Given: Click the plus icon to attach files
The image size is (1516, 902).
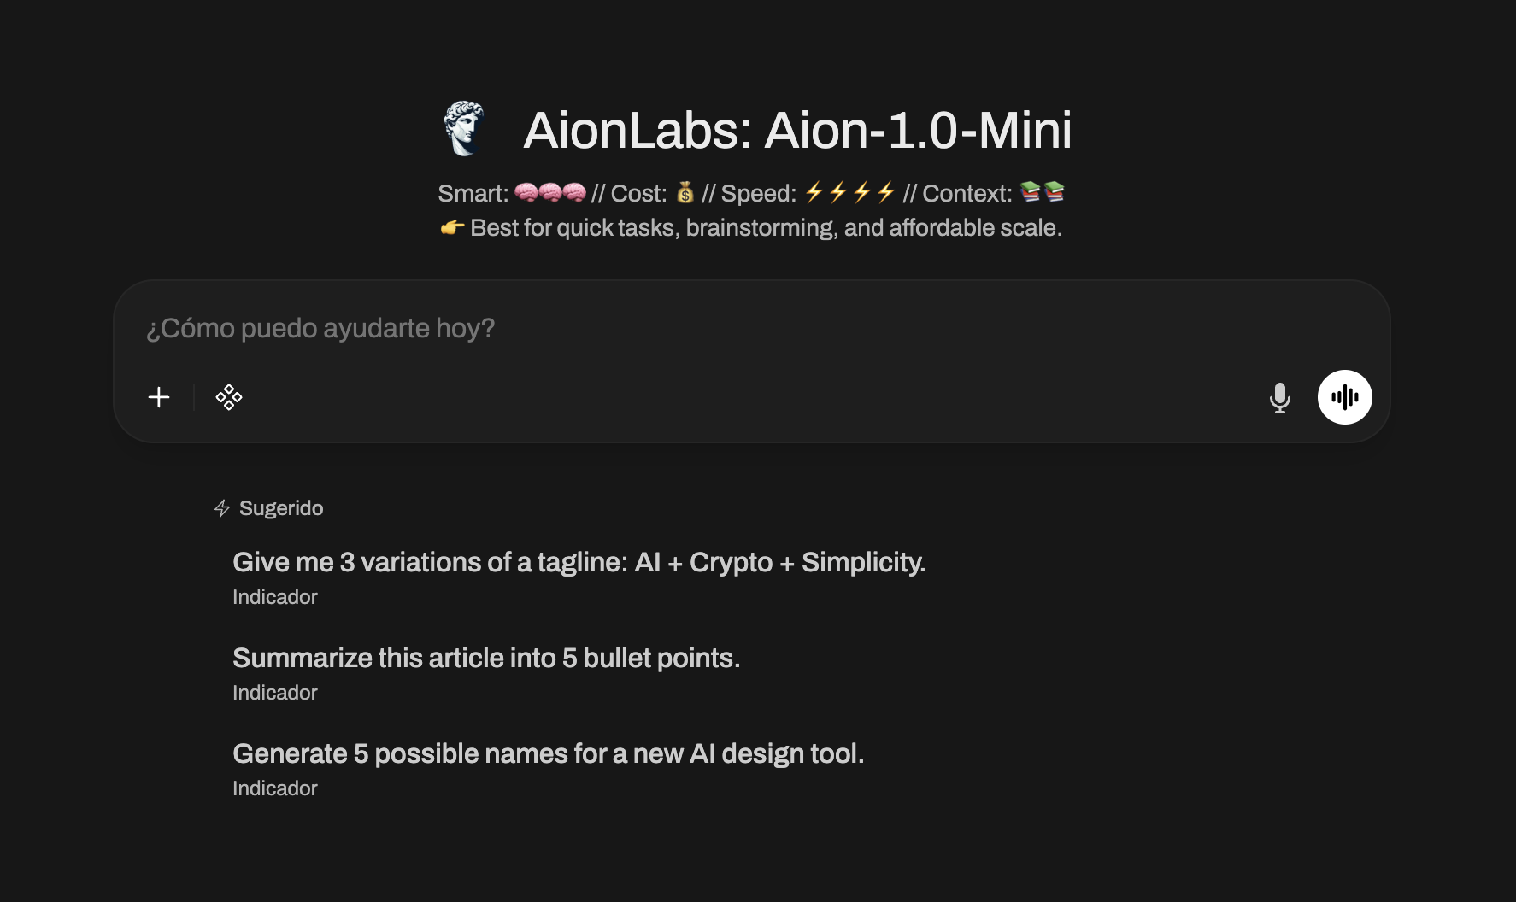Looking at the screenshot, I should coord(159,397).
